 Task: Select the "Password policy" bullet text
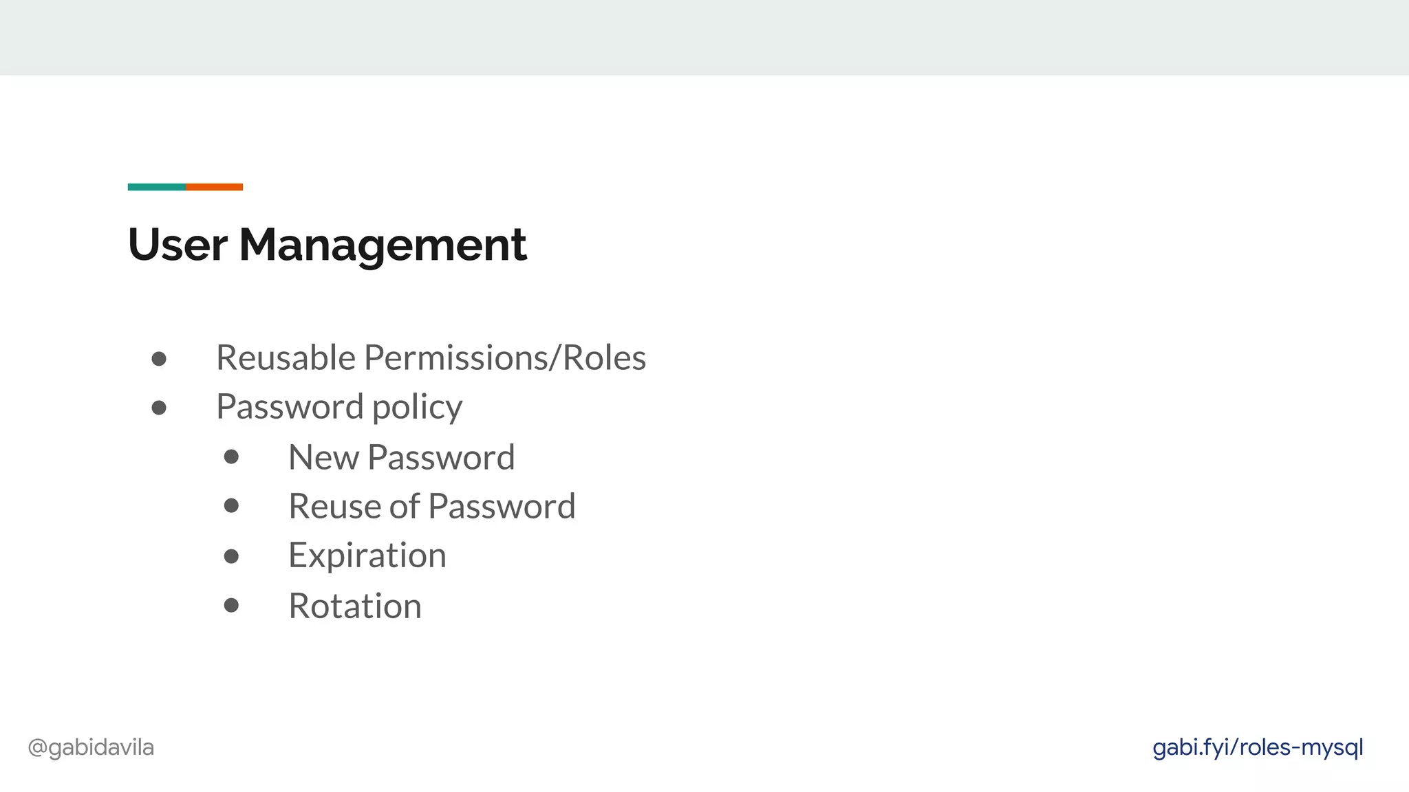click(x=339, y=407)
